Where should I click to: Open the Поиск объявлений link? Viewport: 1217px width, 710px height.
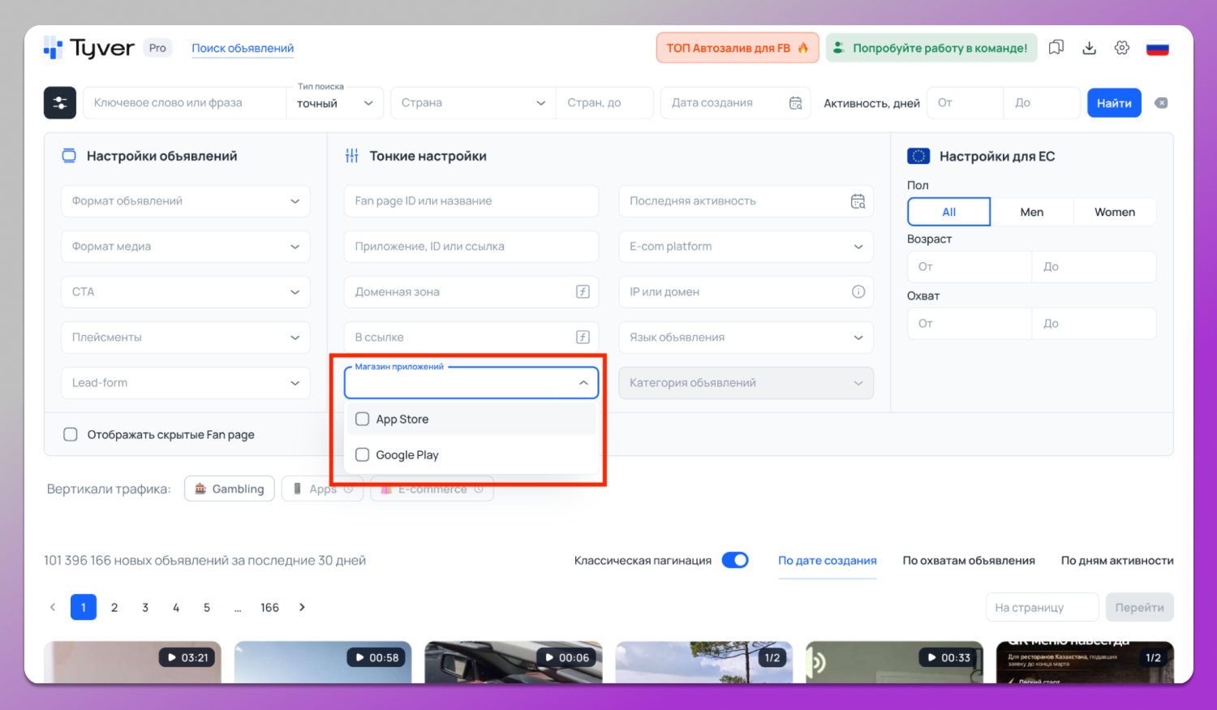pyautogui.click(x=242, y=48)
